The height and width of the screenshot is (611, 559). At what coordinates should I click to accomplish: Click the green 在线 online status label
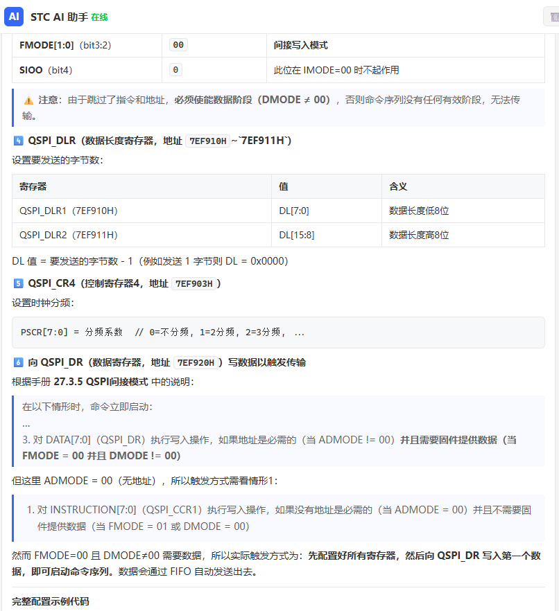point(99,17)
